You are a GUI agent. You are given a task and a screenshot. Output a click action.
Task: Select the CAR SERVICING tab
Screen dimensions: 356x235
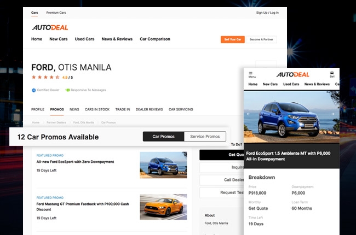(x=181, y=109)
